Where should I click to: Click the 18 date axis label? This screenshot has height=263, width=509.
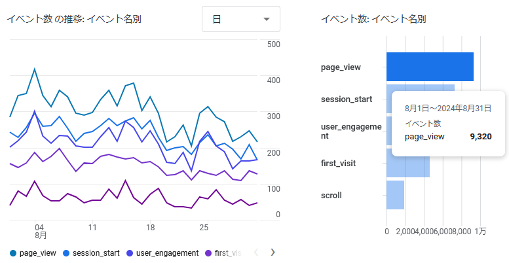150,227
